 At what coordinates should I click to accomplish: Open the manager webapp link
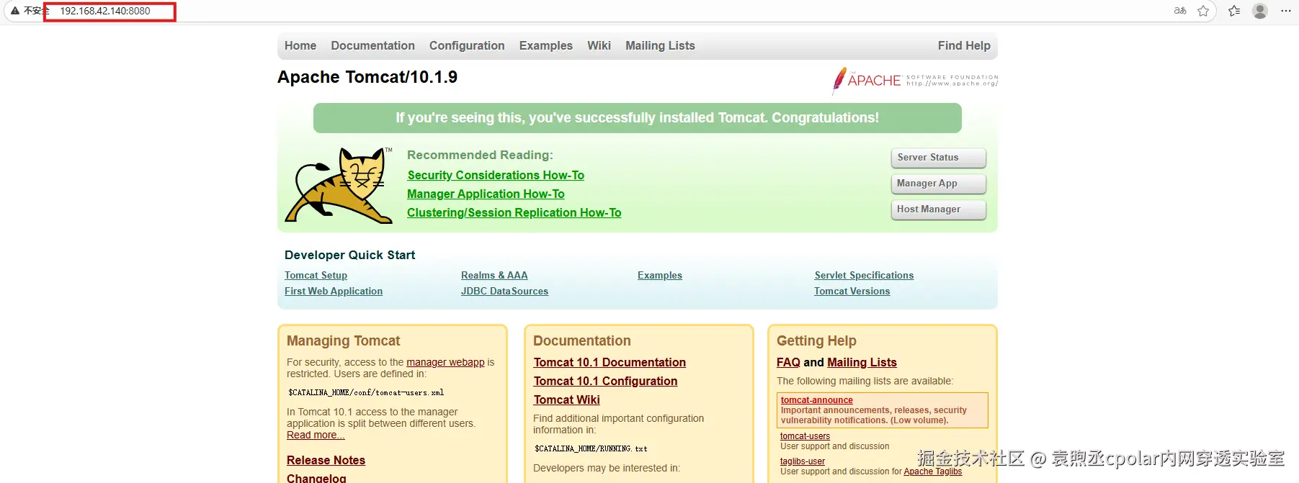tap(445, 362)
